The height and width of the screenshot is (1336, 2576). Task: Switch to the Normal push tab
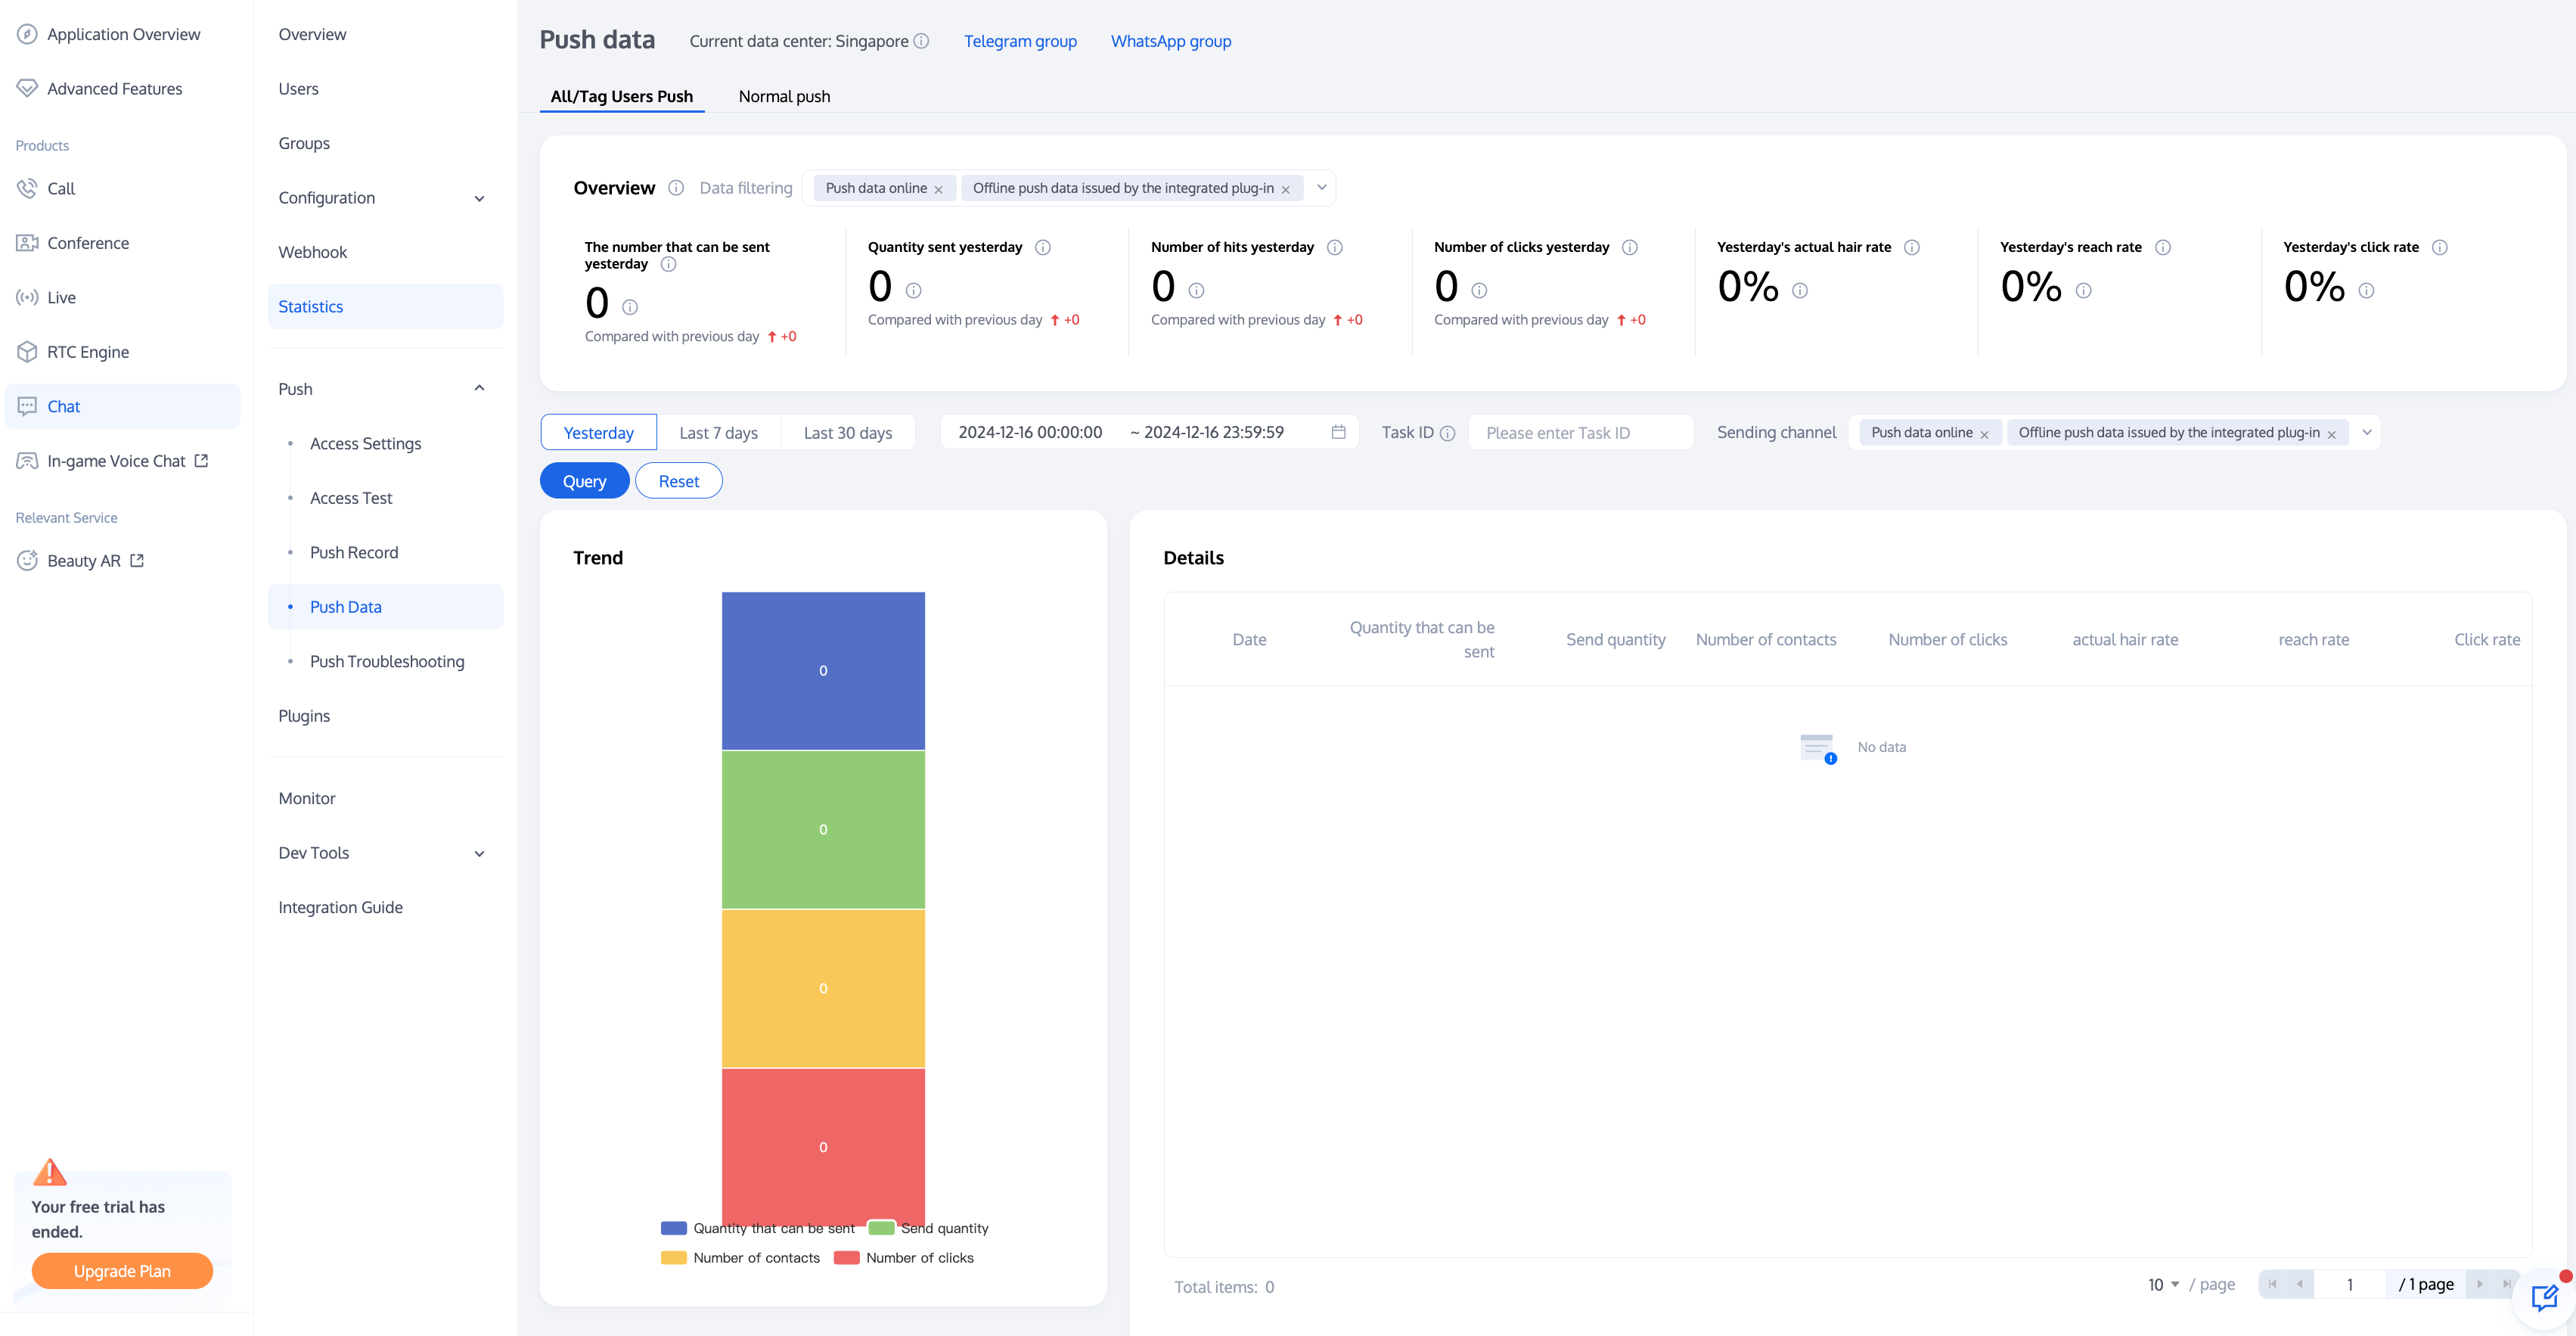pos(784,96)
